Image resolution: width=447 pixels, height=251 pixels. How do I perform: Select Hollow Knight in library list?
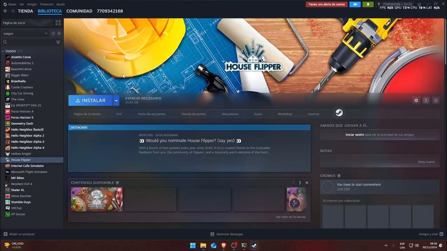pyautogui.click(x=21, y=154)
